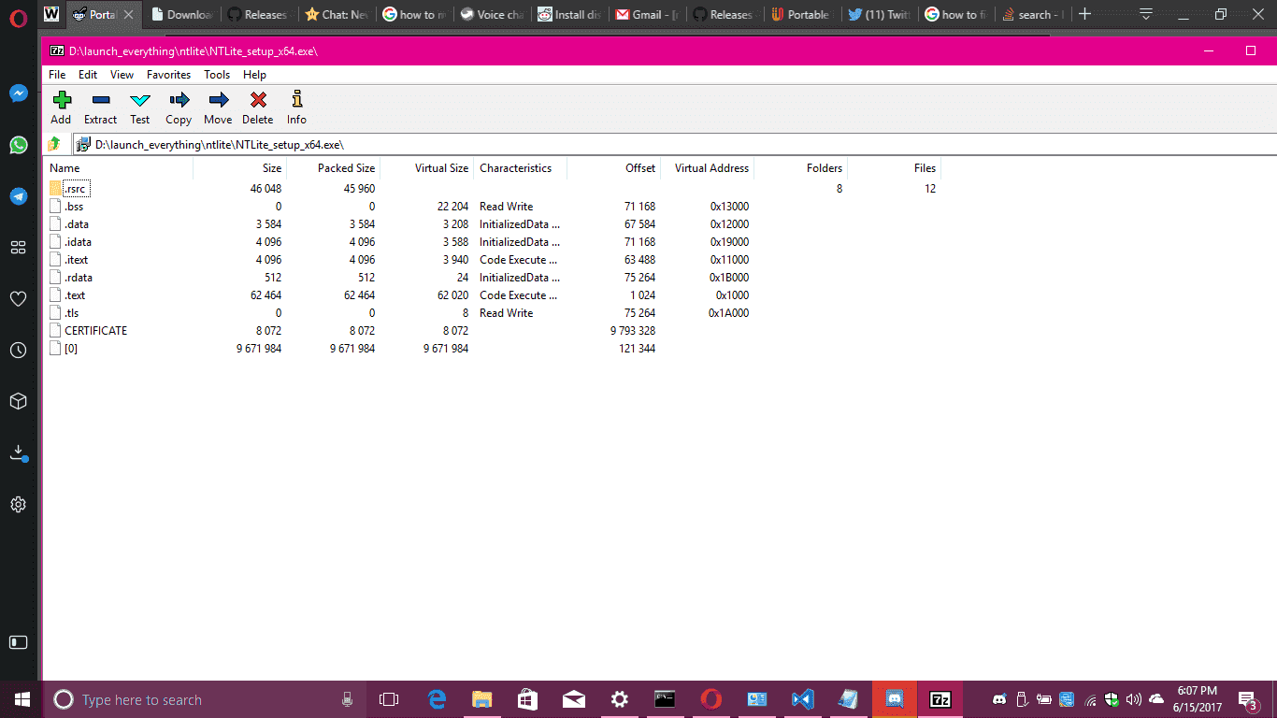Open Bookmarks heart in Opera sidebar
This screenshot has height=718, width=1277.
(18, 299)
